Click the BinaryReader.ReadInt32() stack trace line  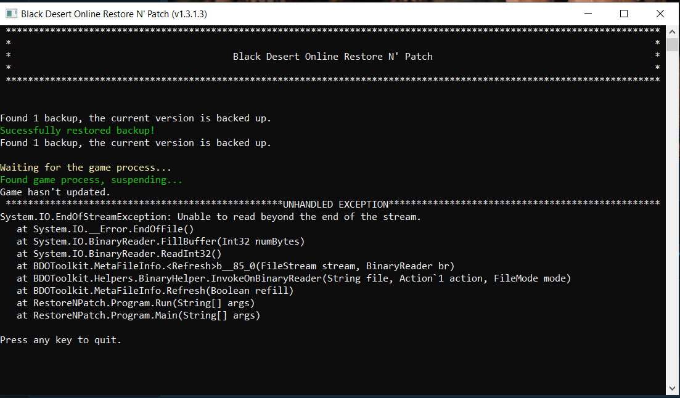click(x=119, y=254)
